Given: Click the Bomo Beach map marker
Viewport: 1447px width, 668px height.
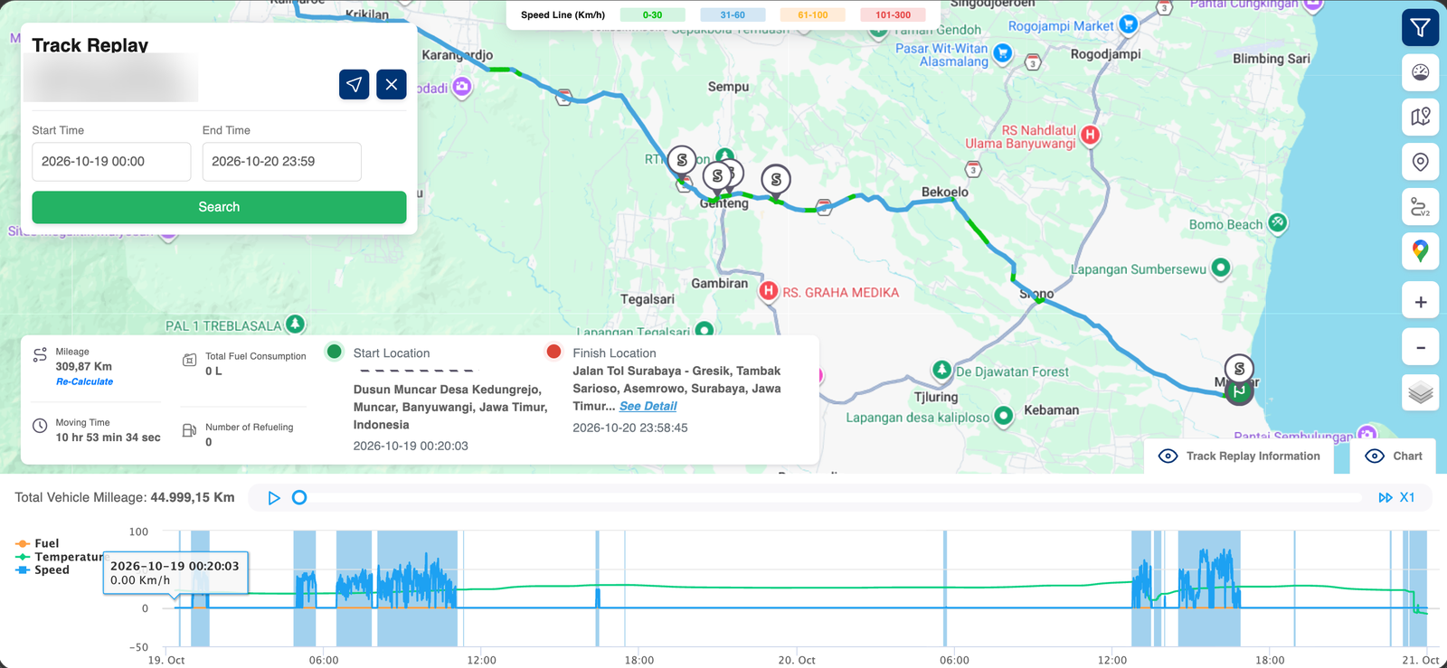Looking at the screenshot, I should (x=1277, y=222).
